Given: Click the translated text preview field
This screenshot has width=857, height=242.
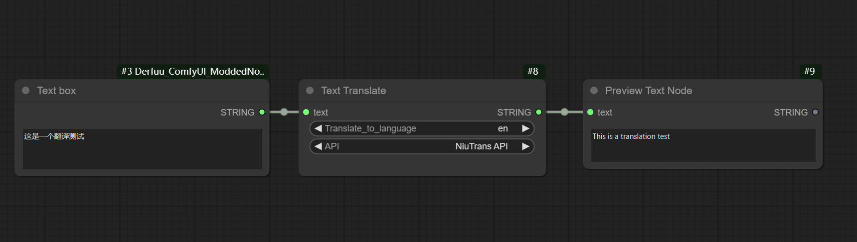Looking at the screenshot, I should click(x=703, y=145).
